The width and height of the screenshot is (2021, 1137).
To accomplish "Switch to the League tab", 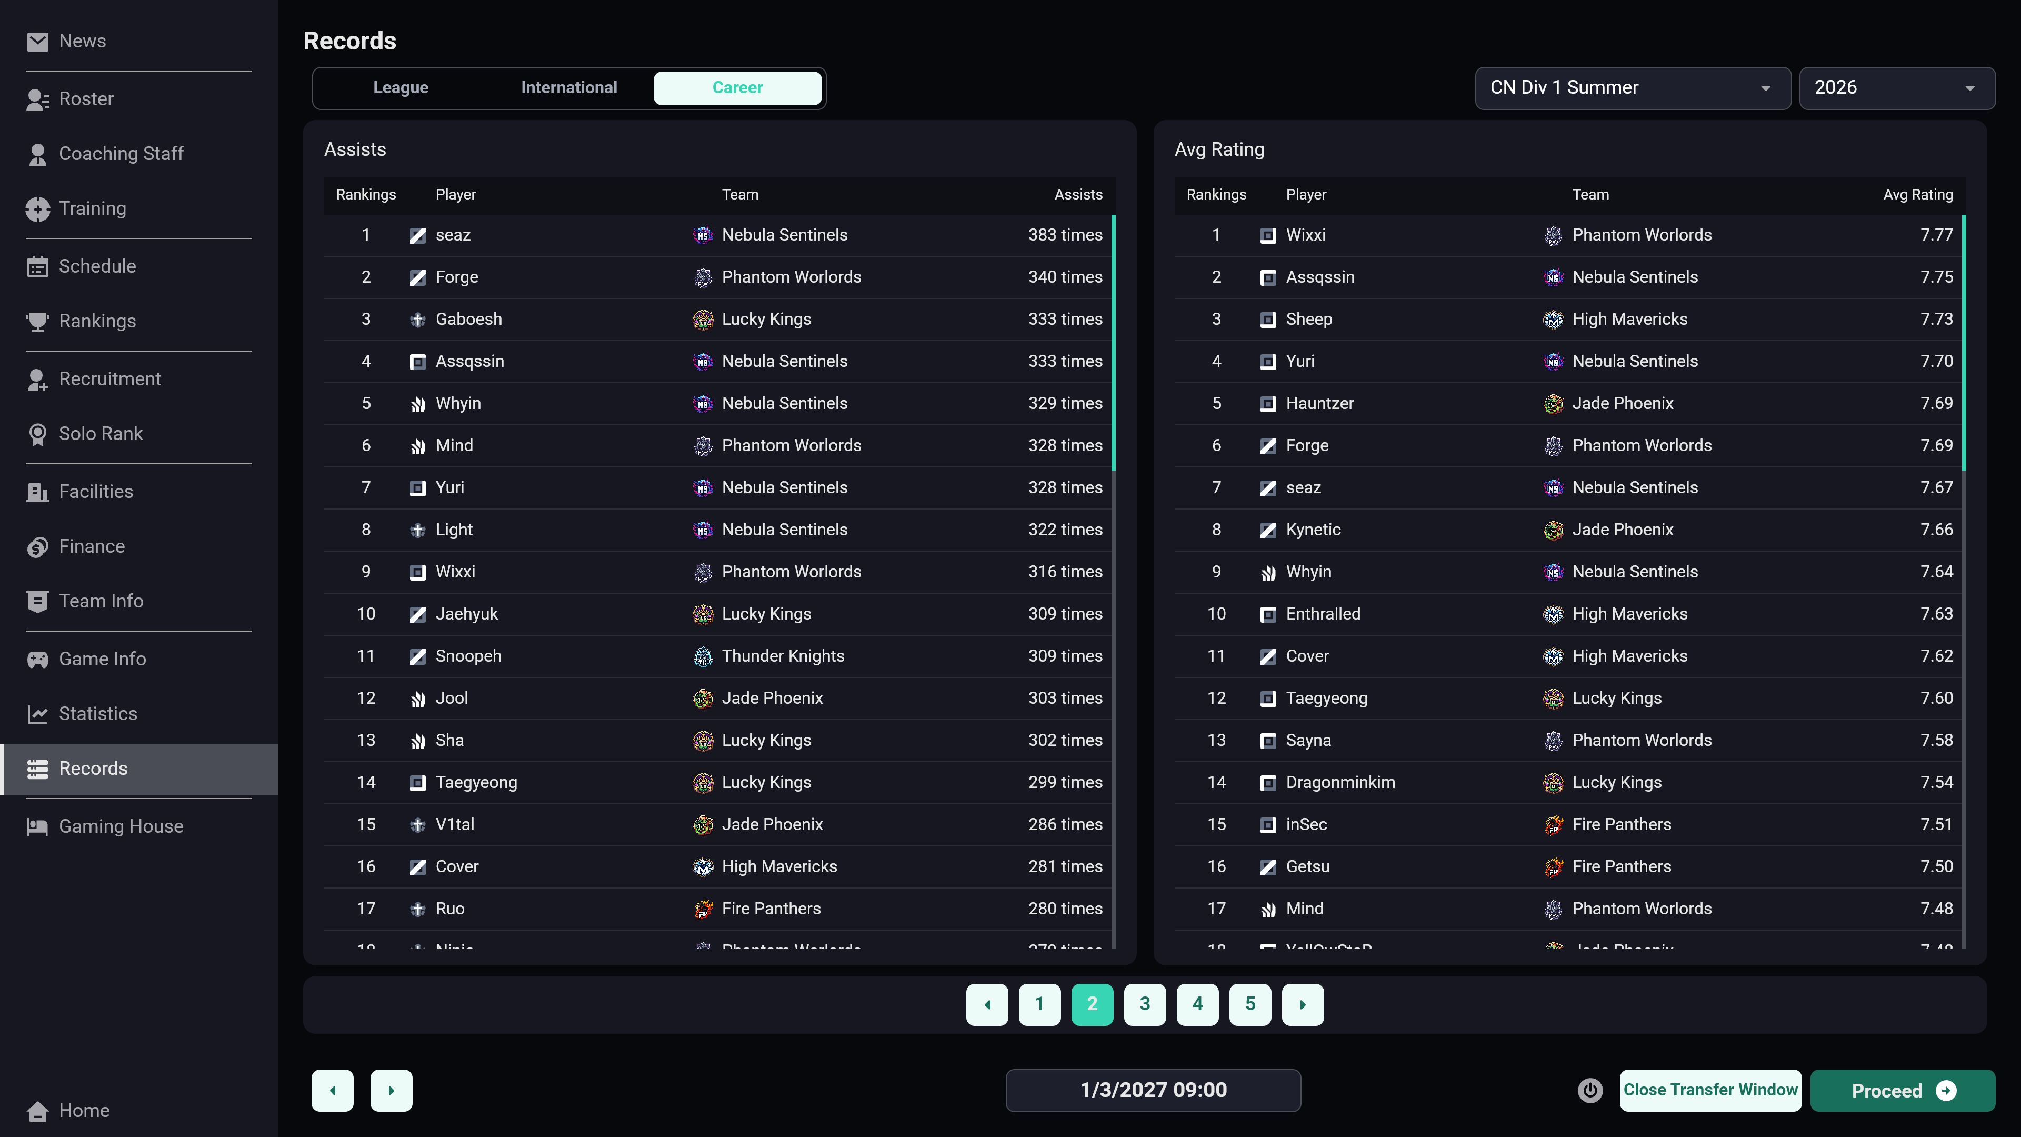I will (x=400, y=88).
